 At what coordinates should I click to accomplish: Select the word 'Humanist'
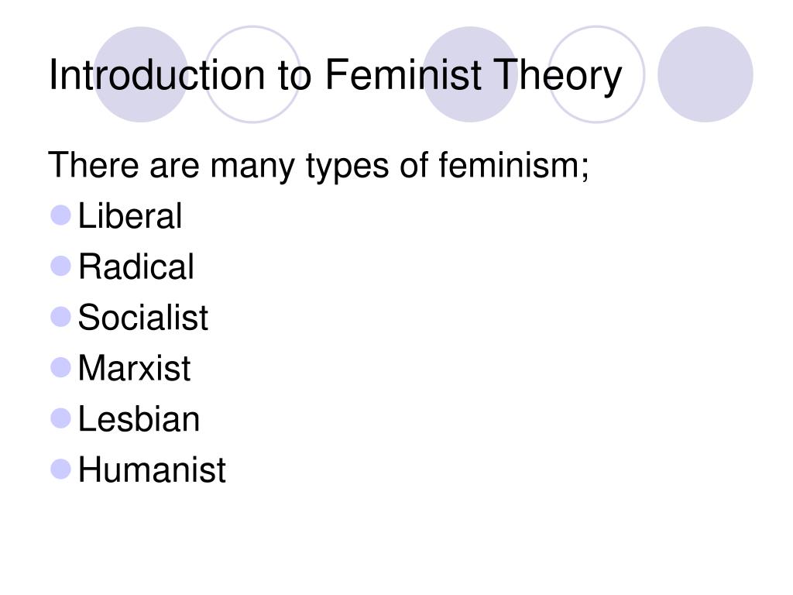pos(152,469)
